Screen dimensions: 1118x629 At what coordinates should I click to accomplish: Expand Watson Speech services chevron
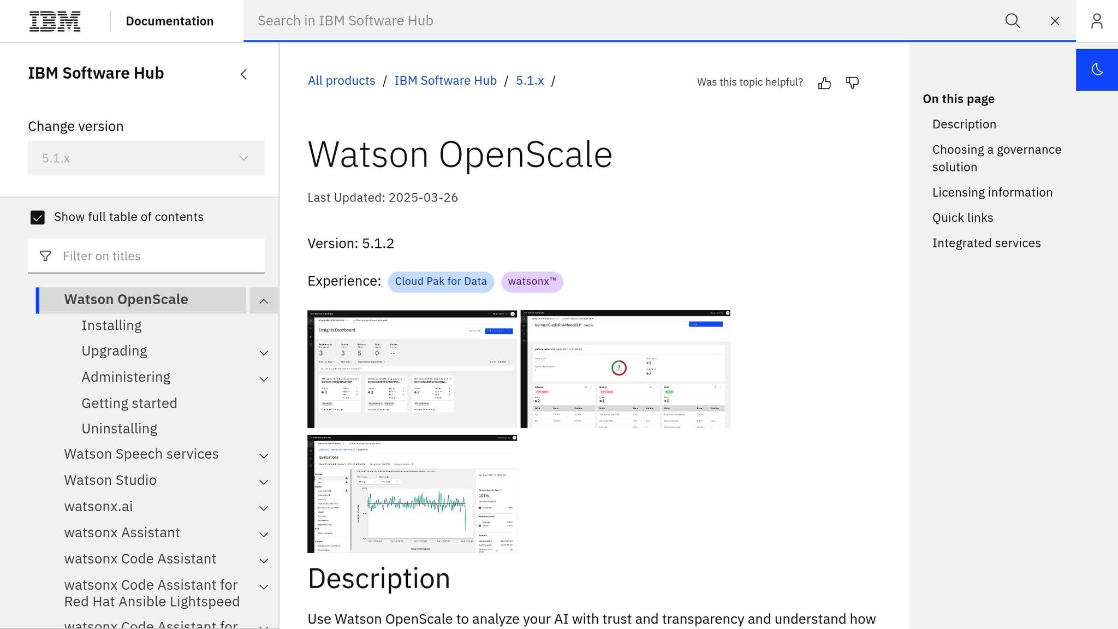[264, 456]
